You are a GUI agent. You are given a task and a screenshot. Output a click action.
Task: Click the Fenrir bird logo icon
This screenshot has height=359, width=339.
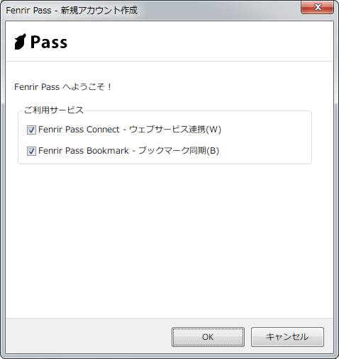20,42
